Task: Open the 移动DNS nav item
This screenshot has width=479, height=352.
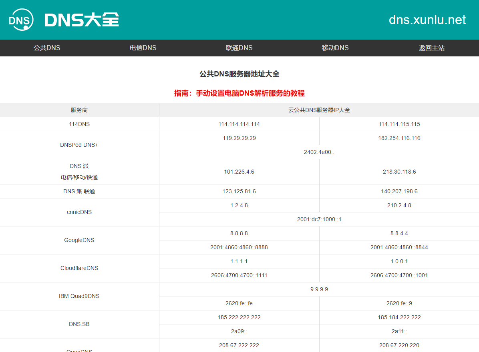Action: pyautogui.click(x=335, y=48)
